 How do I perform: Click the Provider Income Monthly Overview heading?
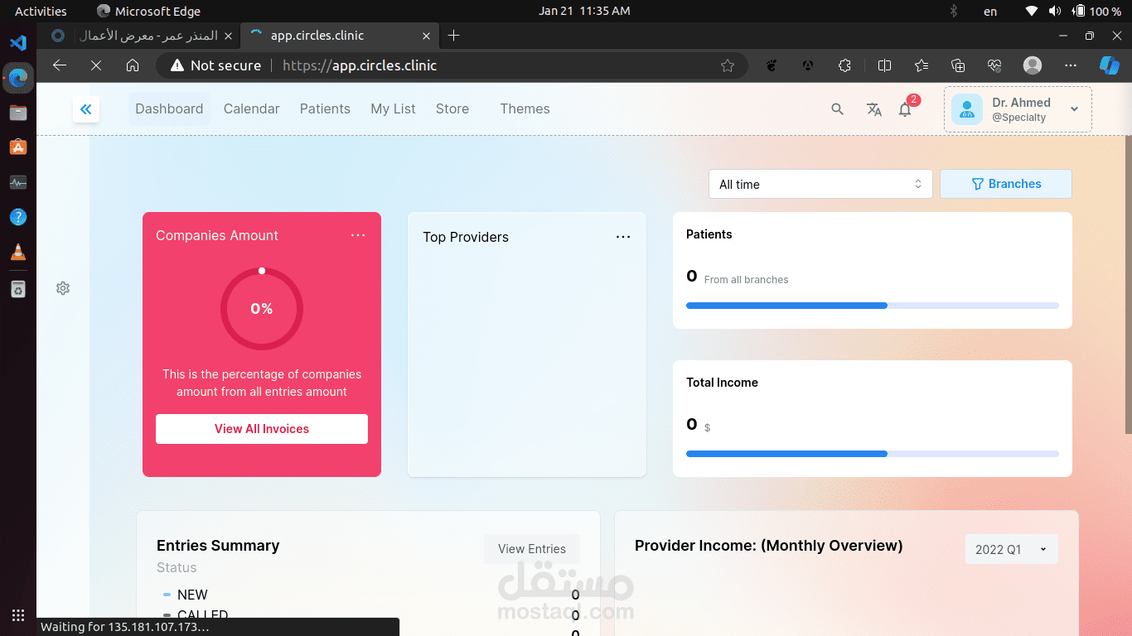(769, 546)
